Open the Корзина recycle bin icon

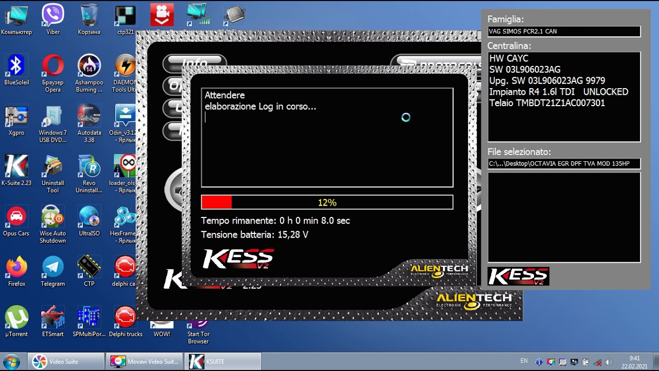pyautogui.click(x=89, y=19)
